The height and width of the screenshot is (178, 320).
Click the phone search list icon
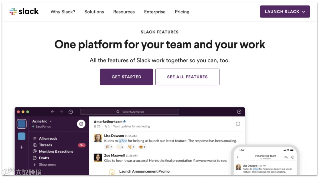coord(286,157)
